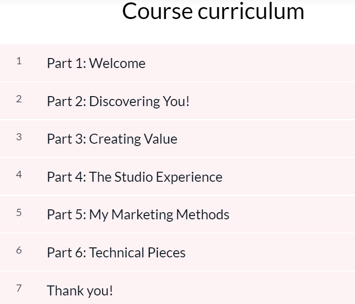Image resolution: width=355 pixels, height=304 pixels.
Task: Open the Thank you! chapter
Action: [80, 290]
